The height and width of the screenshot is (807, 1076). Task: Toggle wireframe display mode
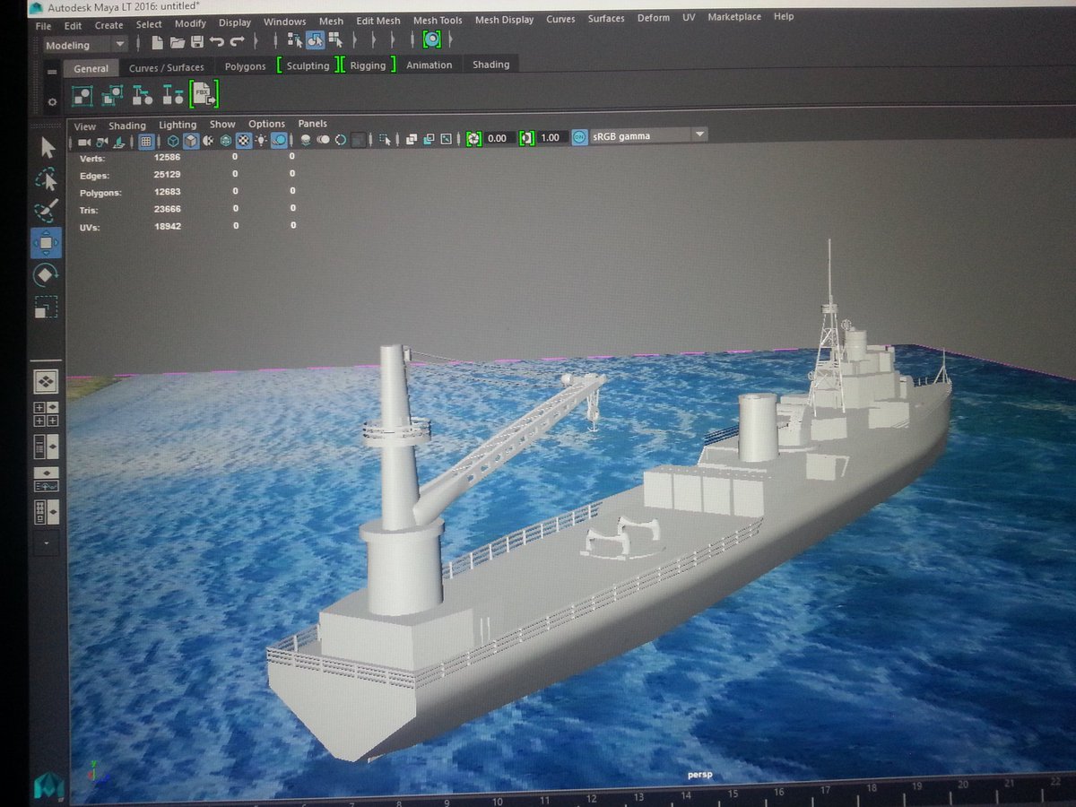tap(173, 141)
